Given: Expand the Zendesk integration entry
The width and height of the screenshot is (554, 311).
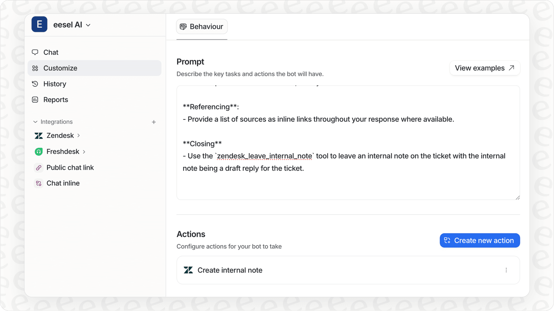Looking at the screenshot, I should point(78,135).
